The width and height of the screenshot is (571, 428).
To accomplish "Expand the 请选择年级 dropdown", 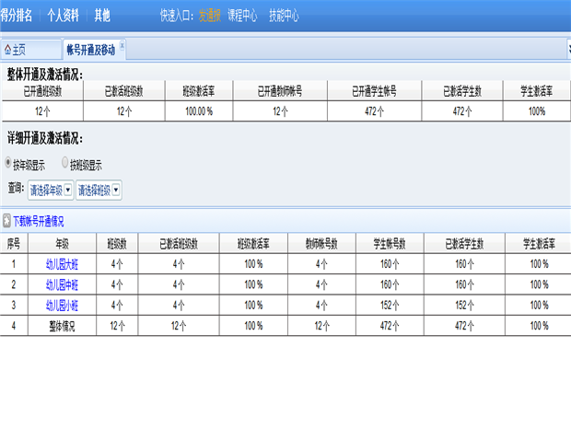I will pos(68,191).
